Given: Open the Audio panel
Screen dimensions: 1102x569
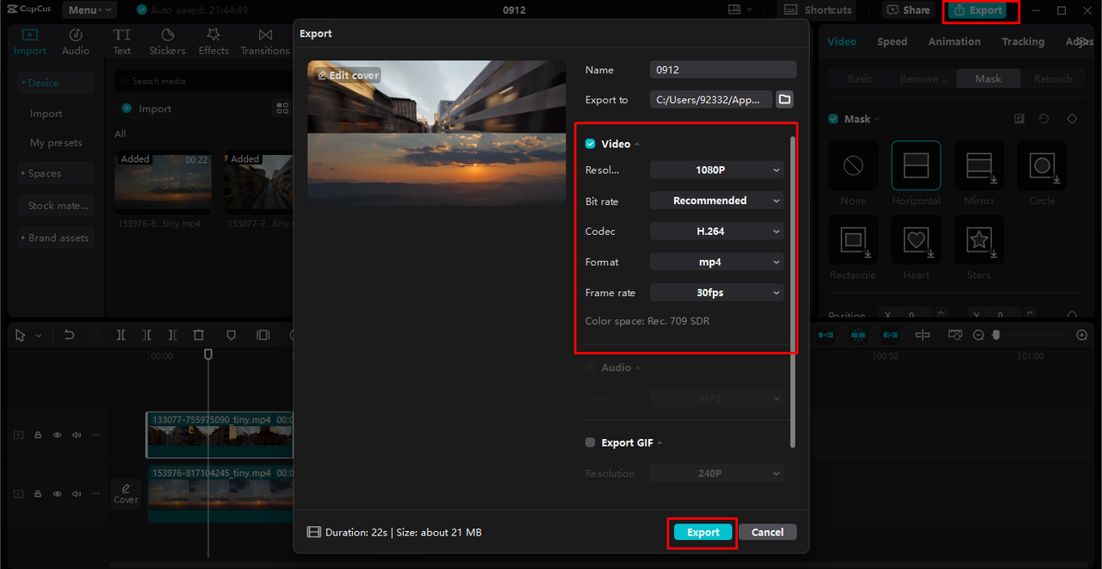Looking at the screenshot, I should (76, 41).
